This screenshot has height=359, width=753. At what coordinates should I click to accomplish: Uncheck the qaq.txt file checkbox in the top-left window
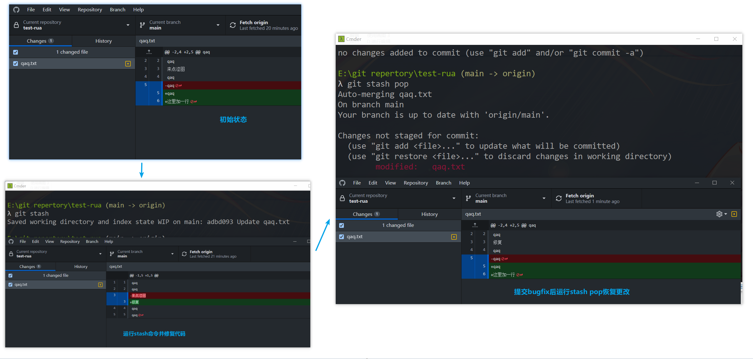click(16, 63)
